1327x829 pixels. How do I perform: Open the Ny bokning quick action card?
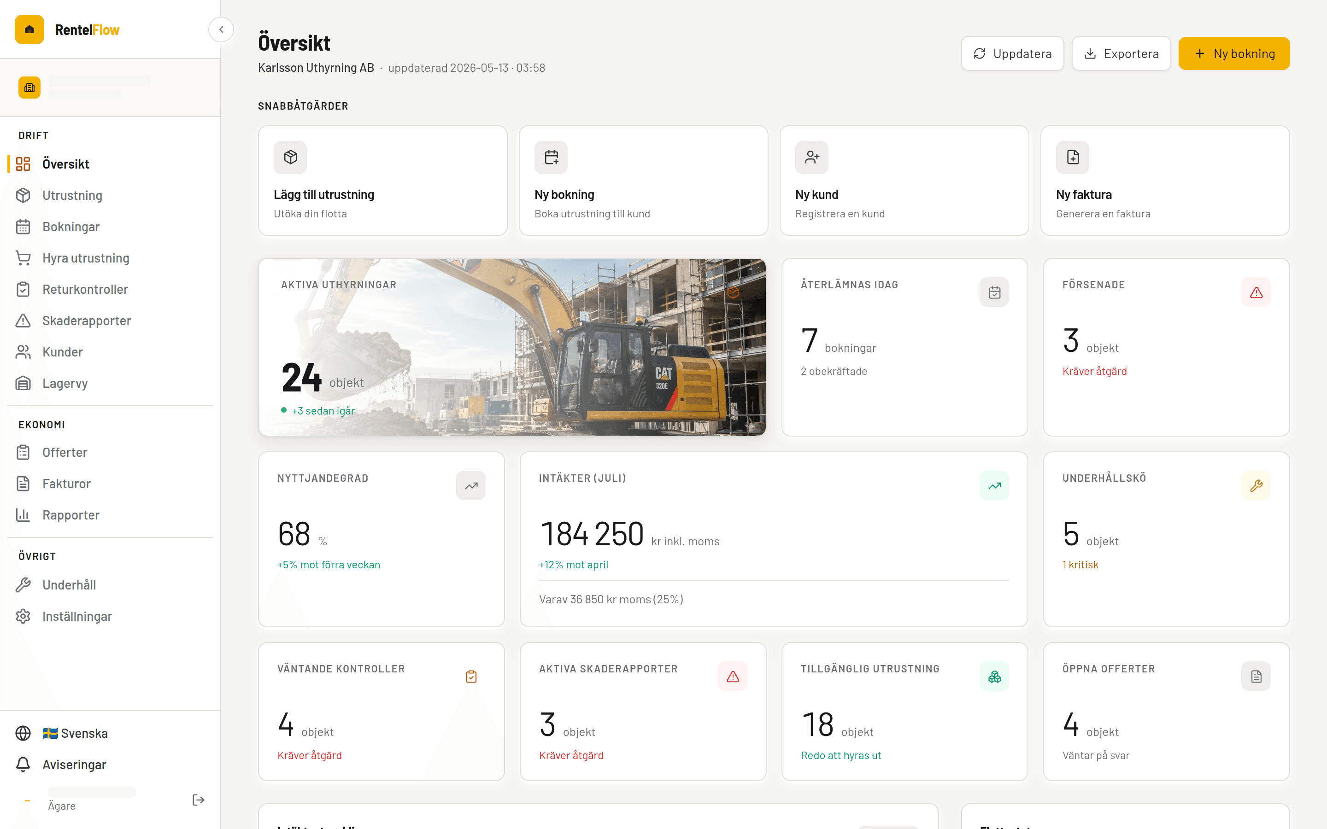[643, 181]
